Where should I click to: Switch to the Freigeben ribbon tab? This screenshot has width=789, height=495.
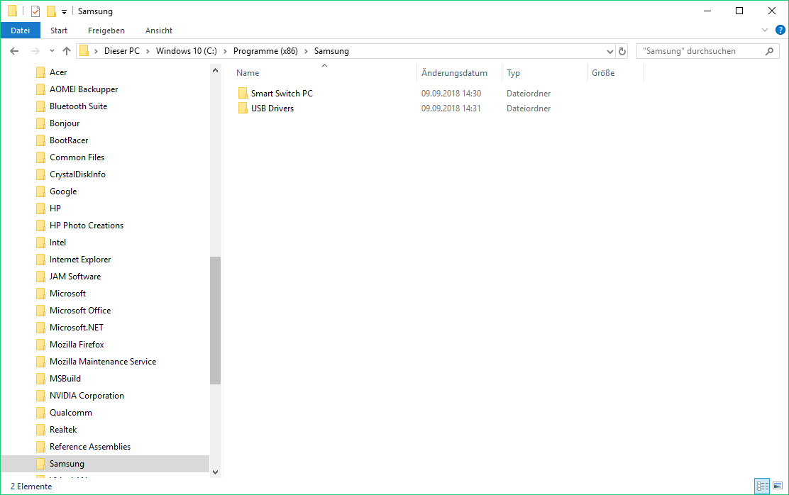coord(106,30)
